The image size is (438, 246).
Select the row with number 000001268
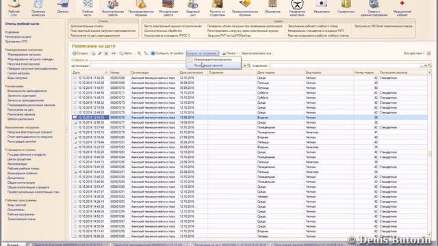[x=249, y=78]
